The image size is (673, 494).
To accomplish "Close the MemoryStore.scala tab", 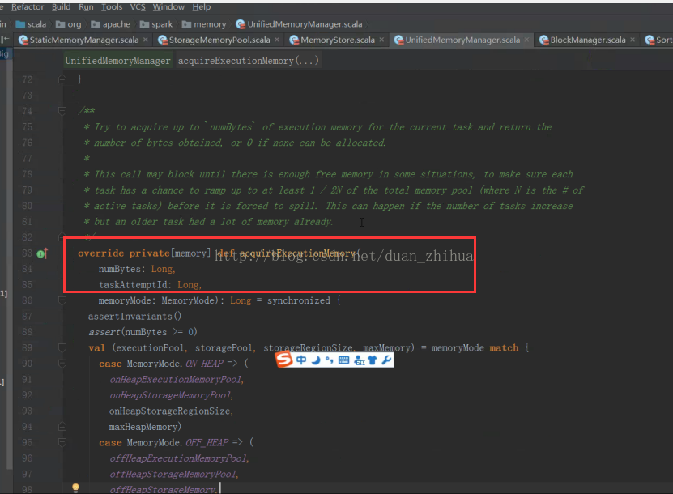I will point(381,40).
